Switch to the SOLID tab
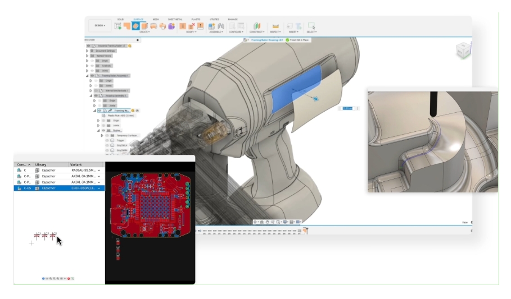Image resolution: width=511 pixels, height=299 pixels. pos(120,20)
